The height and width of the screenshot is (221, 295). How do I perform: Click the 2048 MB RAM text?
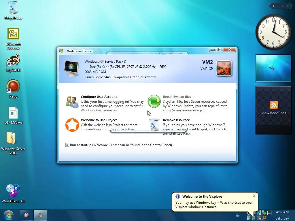[95, 72]
